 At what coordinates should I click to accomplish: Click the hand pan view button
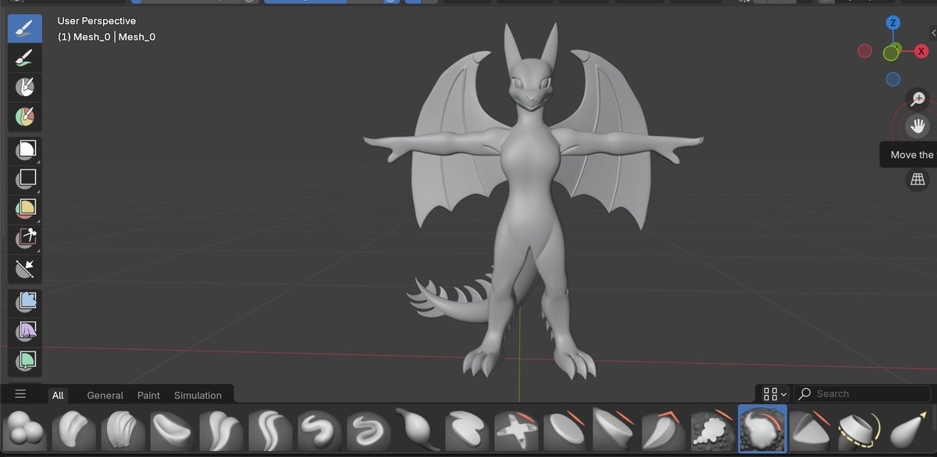(x=917, y=126)
